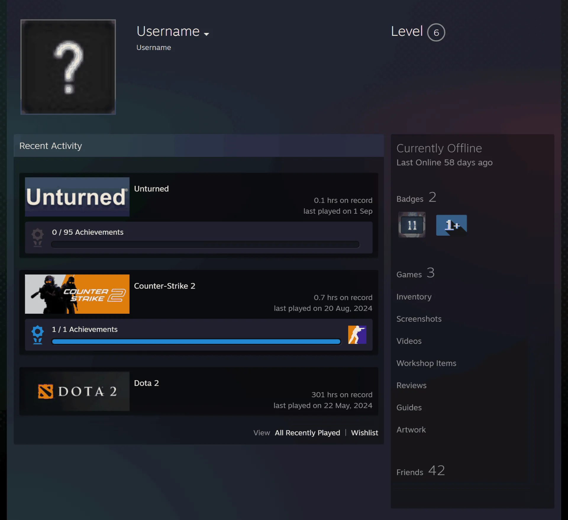Click the Years of Service 11 badge

pos(412,225)
